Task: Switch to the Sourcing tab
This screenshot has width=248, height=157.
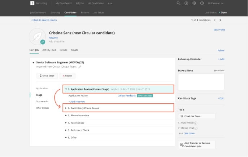Action: tap(55, 13)
